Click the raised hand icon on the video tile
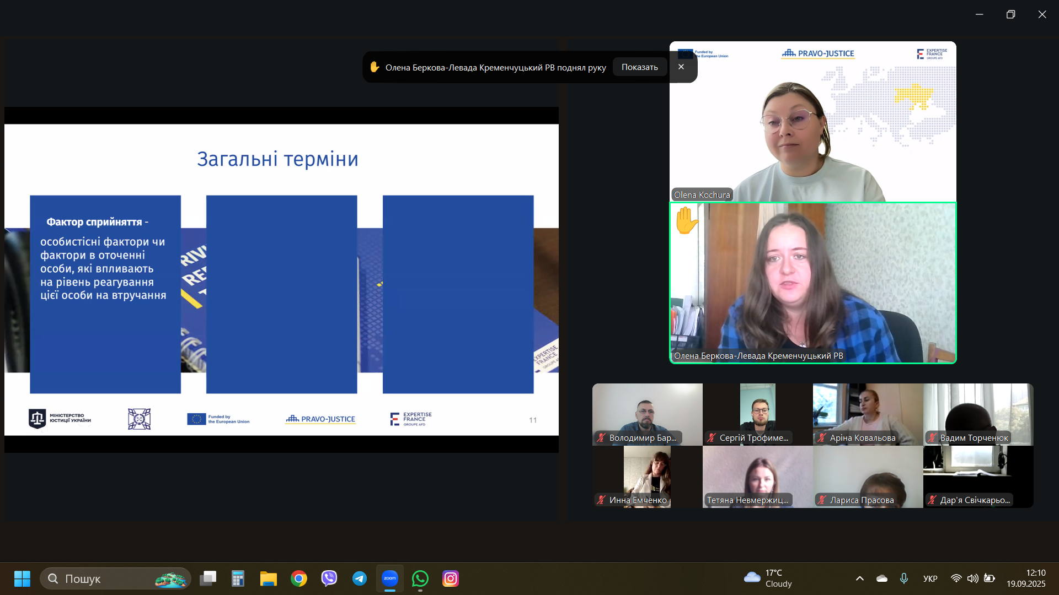This screenshot has height=595, width=1059. pyautogui.click(x=686, y=221)
